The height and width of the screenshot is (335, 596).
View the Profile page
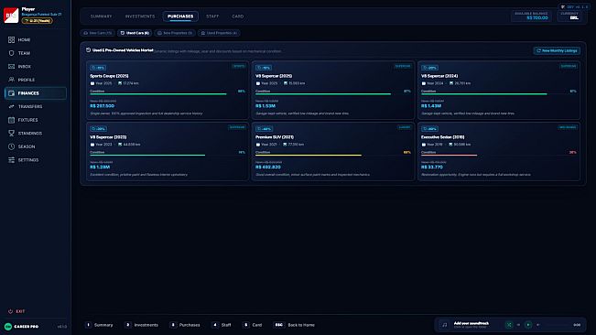coord(36,80)
